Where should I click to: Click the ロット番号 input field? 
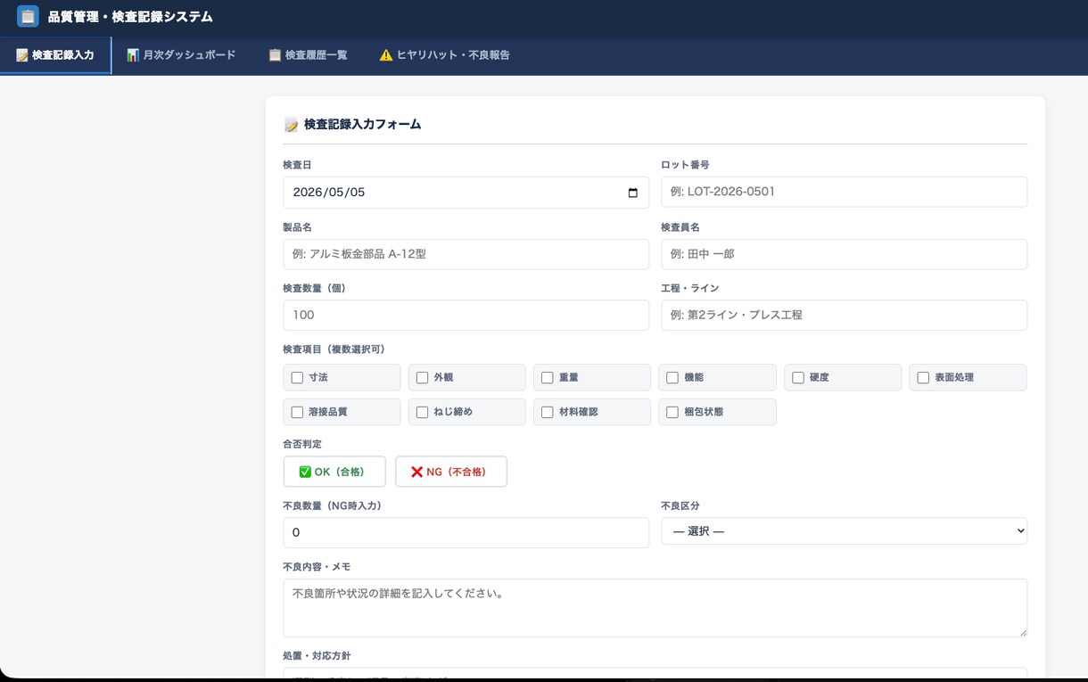pyautogui.click(x=844, y=192)
